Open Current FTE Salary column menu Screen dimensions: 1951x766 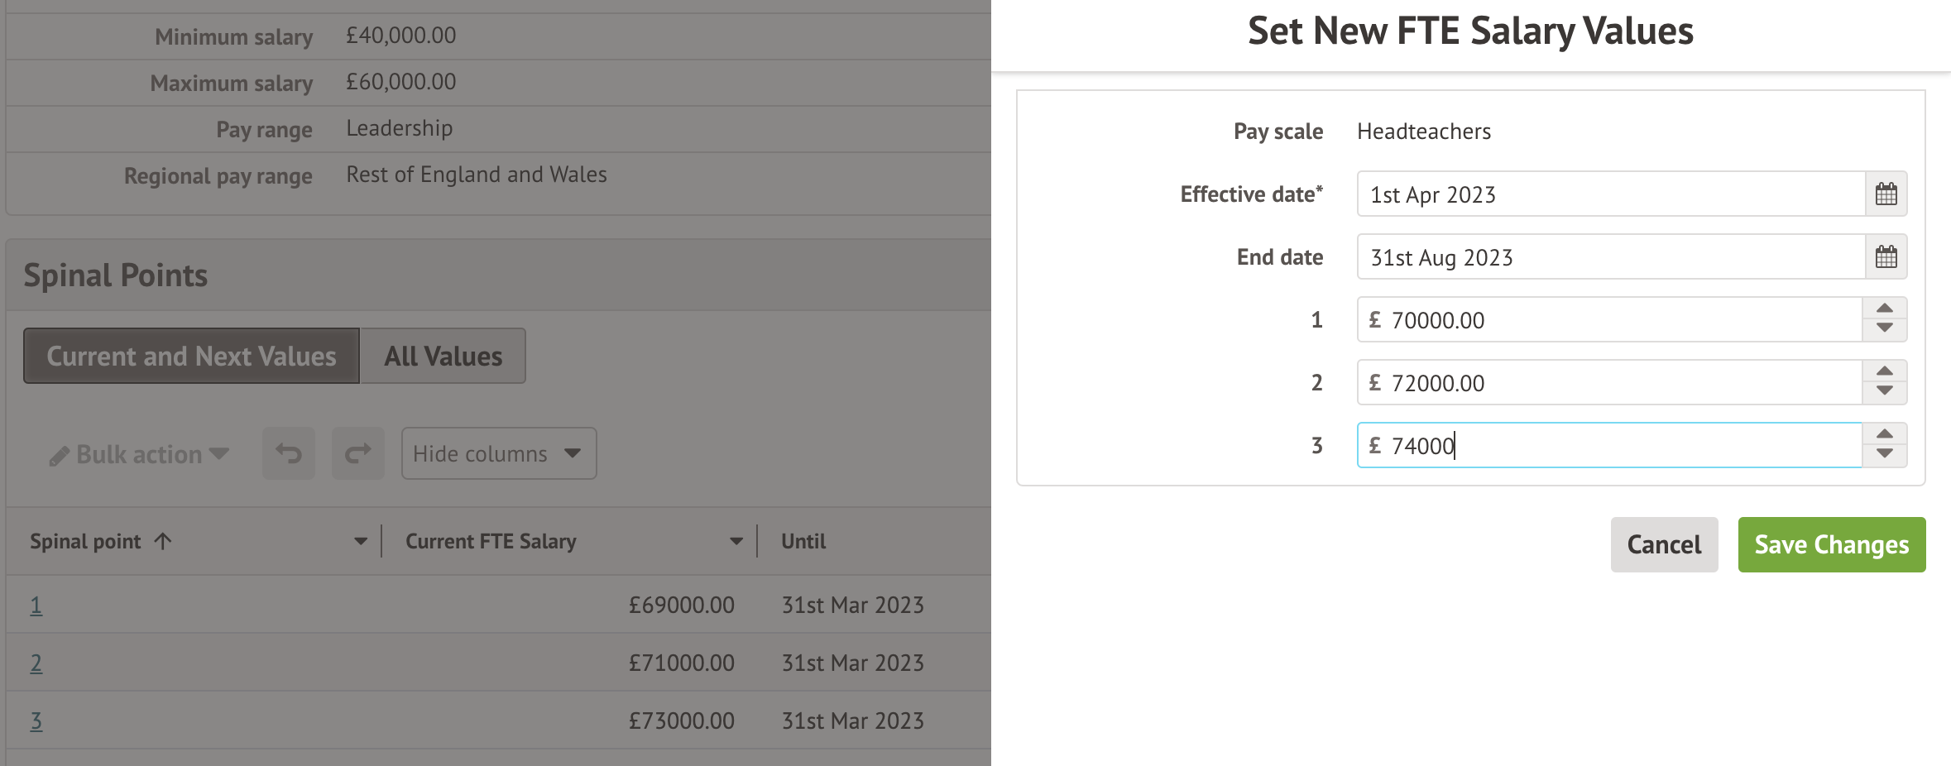click(736, 542)
